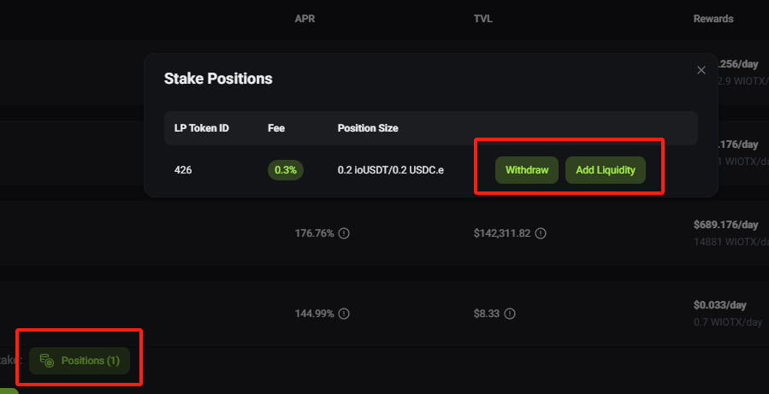Click the Position Size column header

point(368,128)
